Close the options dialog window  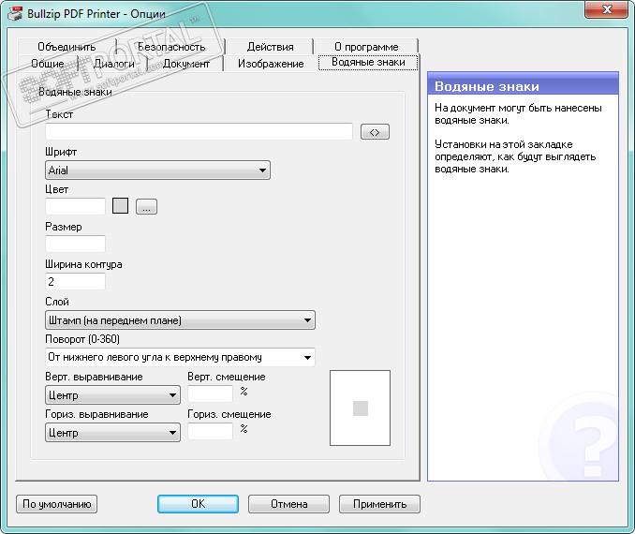tap(606, 9)
